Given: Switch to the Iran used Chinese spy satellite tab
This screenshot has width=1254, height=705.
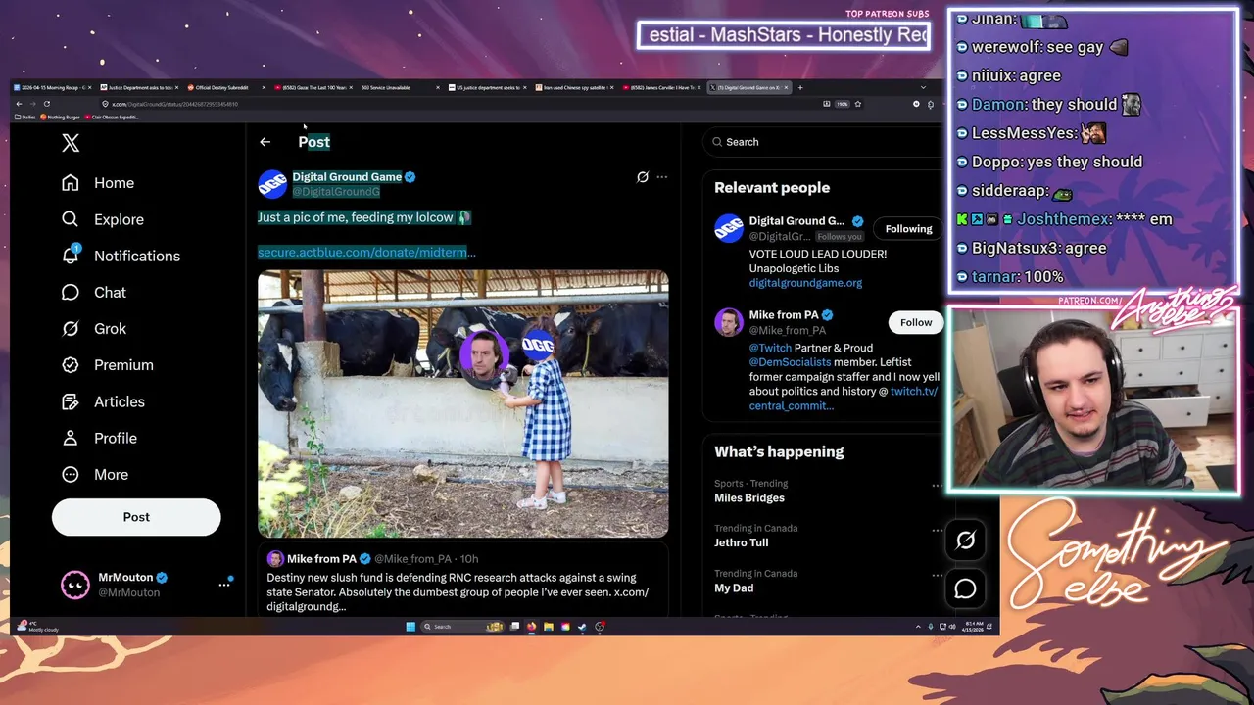Looking at the screenshot, I should point(573,87).
